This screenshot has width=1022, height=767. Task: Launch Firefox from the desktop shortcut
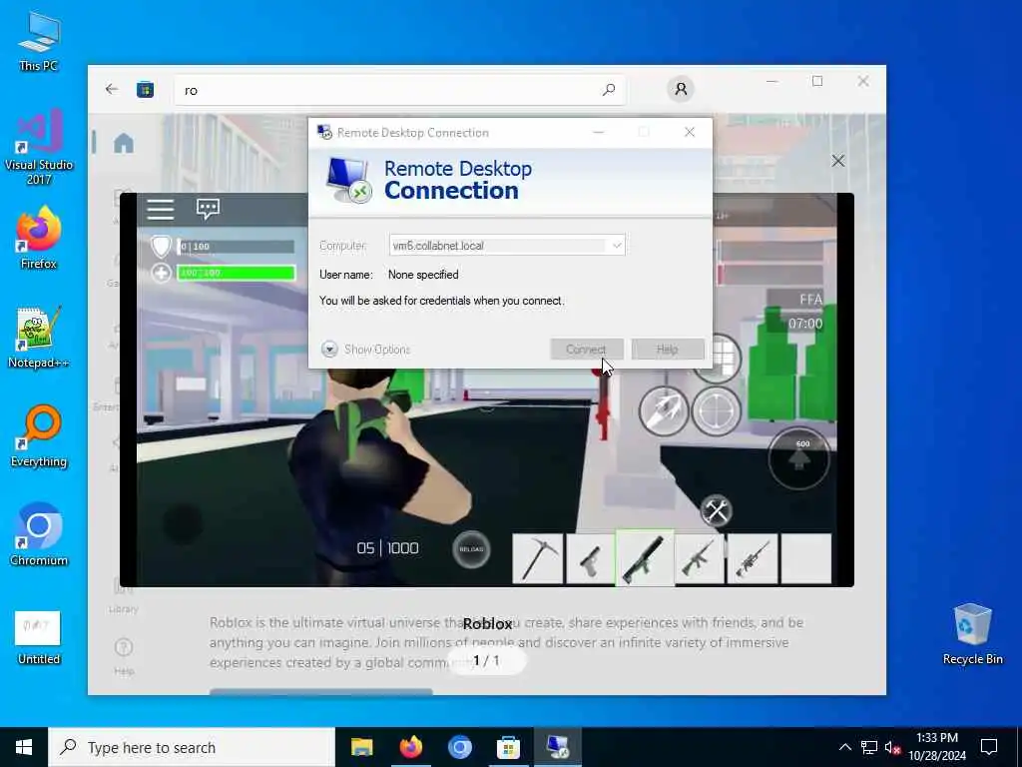click(x=39, y=238)
